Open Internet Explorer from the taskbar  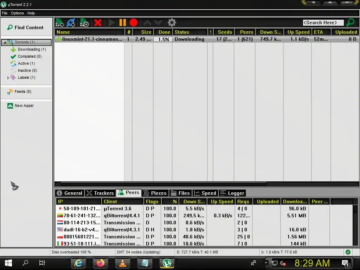(78, 263)
